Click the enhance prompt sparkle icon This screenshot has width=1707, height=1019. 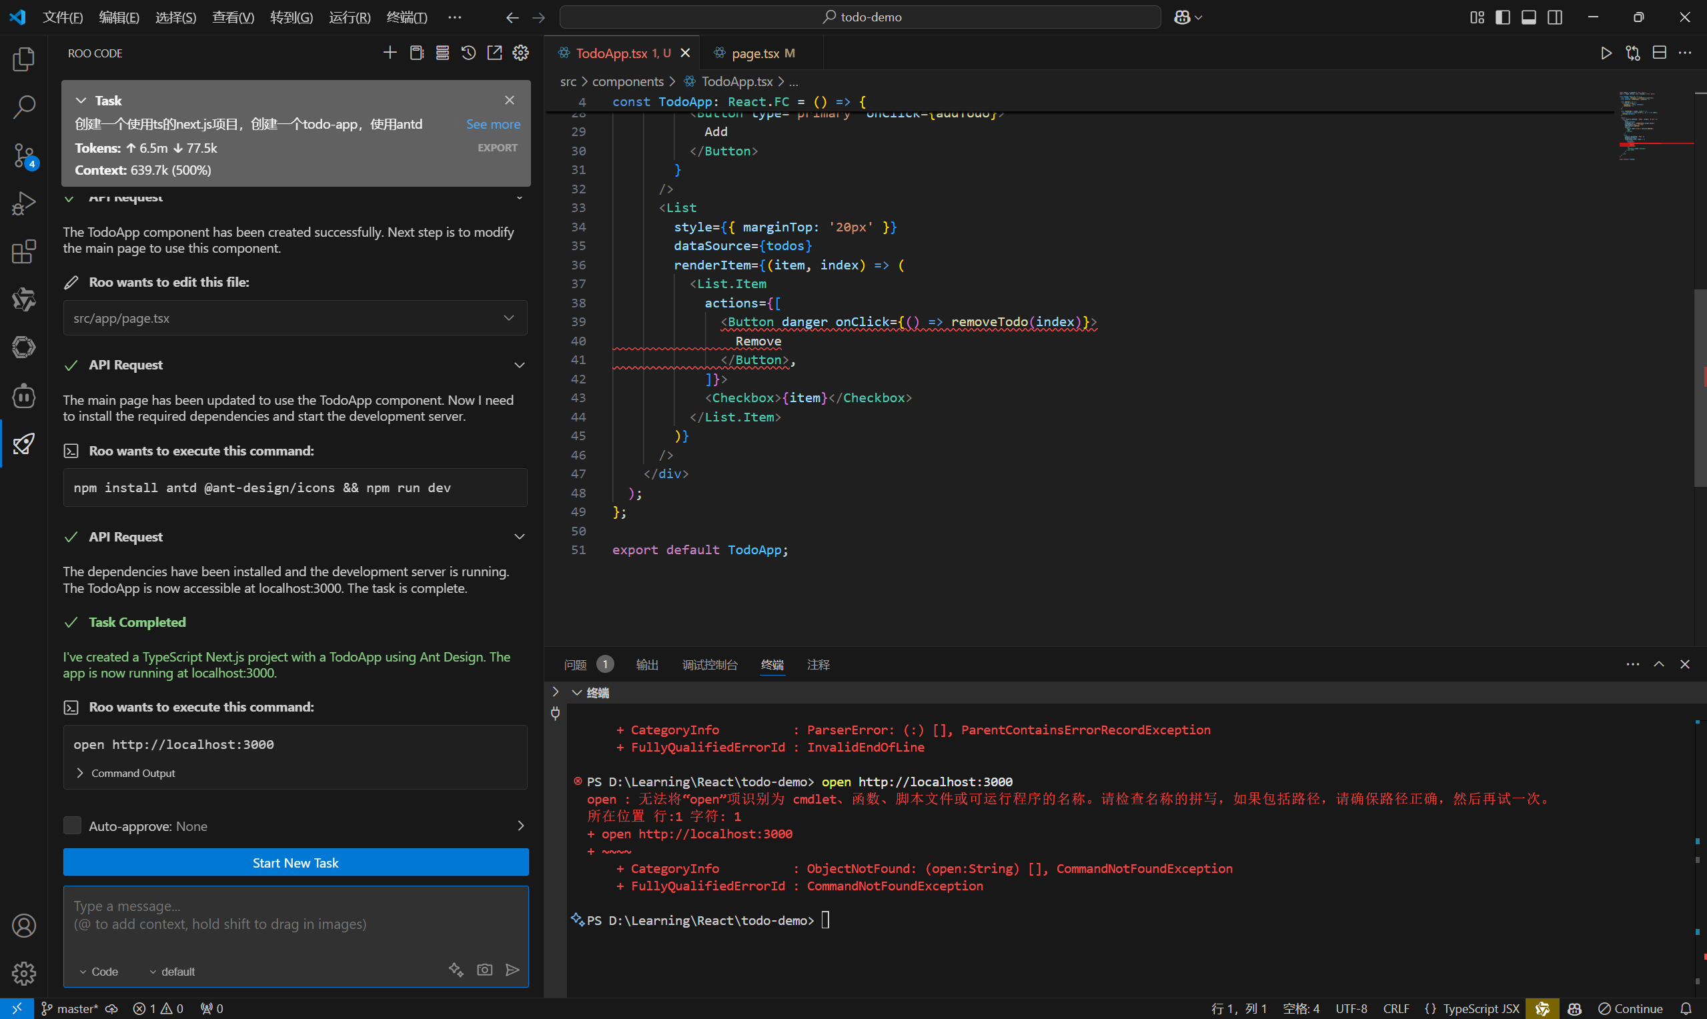(456, 970)
